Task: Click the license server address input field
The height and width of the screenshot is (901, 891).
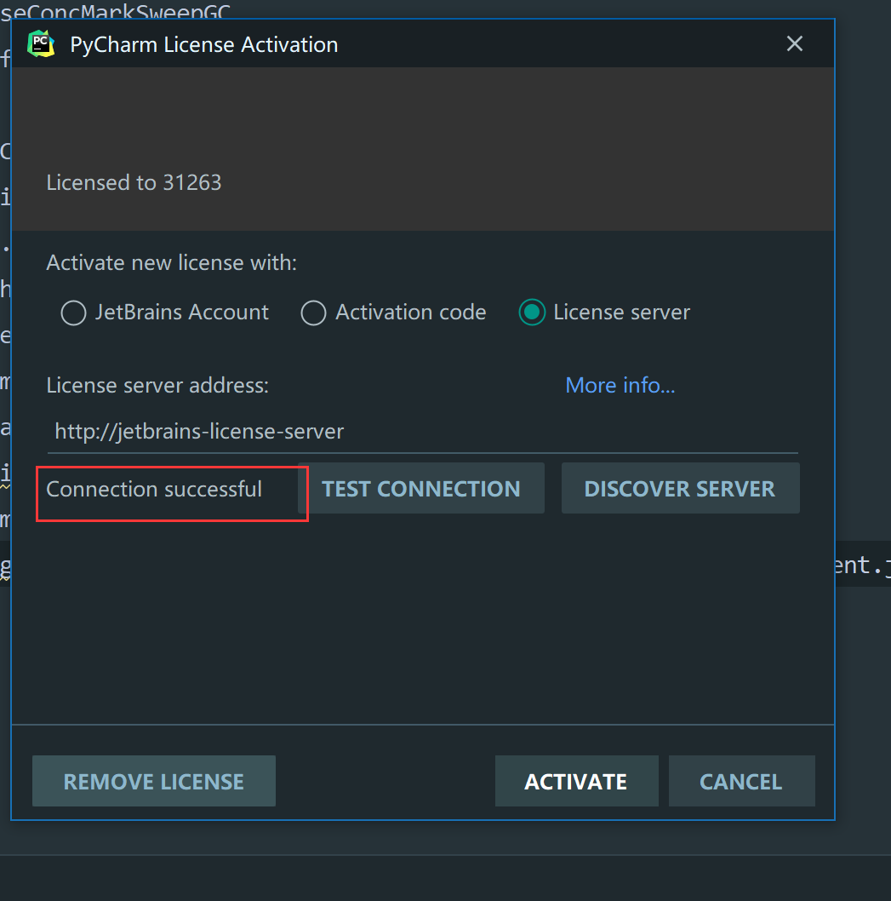Action: coord(423,432)
